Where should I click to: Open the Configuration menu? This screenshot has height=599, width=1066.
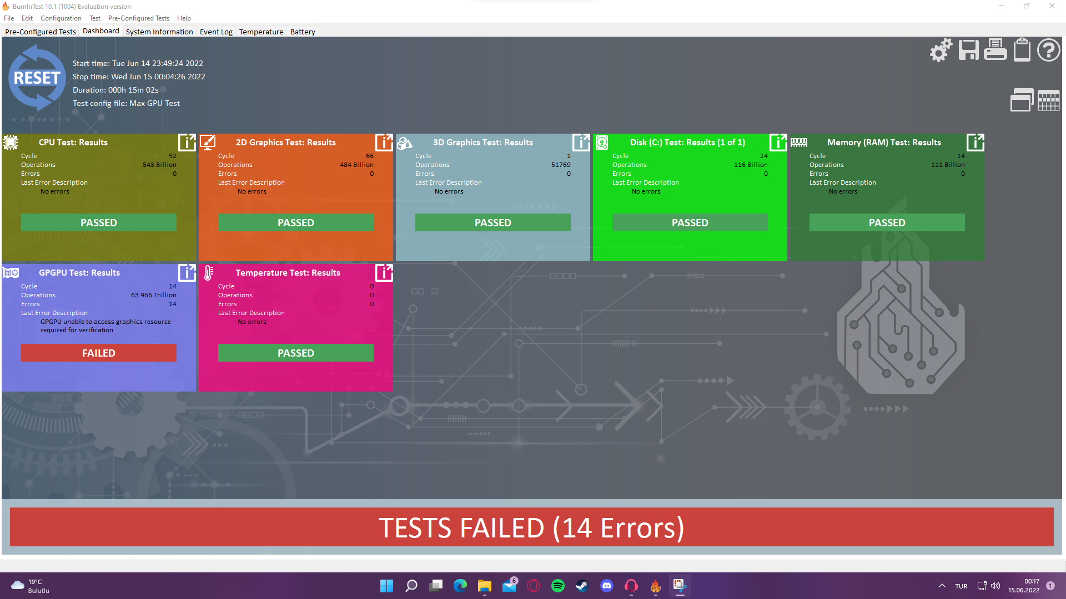tap(61, 18)
